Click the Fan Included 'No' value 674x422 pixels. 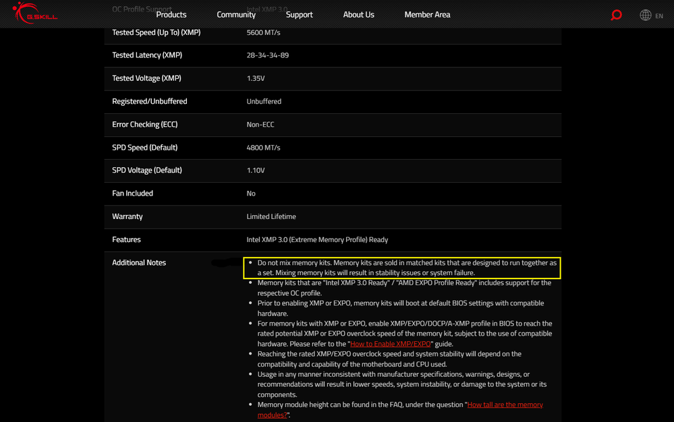tap(250, 193)
